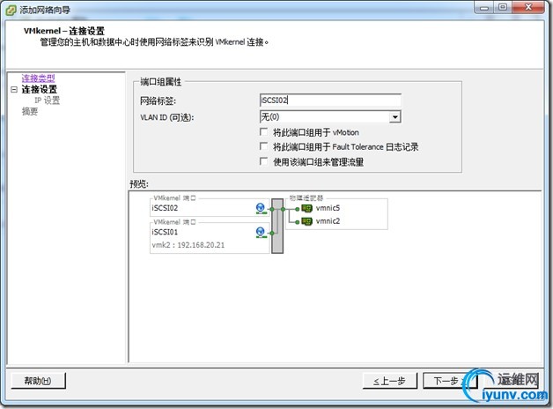Open the VLAN ID dropdown arrow
553x409 pixels.
tap(395, 117)
